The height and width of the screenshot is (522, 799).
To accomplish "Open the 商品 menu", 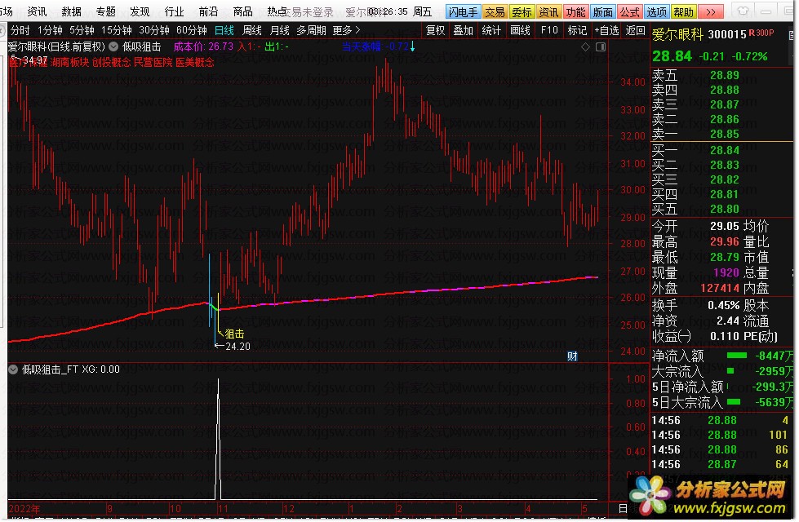I will pyautogui.click(x=242, y=11).
